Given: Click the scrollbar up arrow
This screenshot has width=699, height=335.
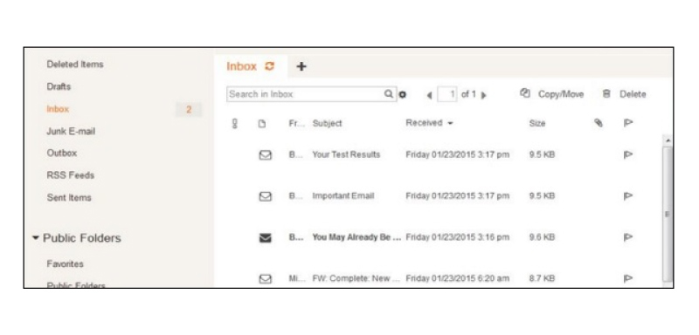Looking at the screenshot, I should [668, 140].
